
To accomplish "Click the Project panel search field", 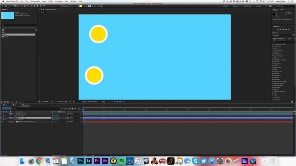I will tap(19, 24).
